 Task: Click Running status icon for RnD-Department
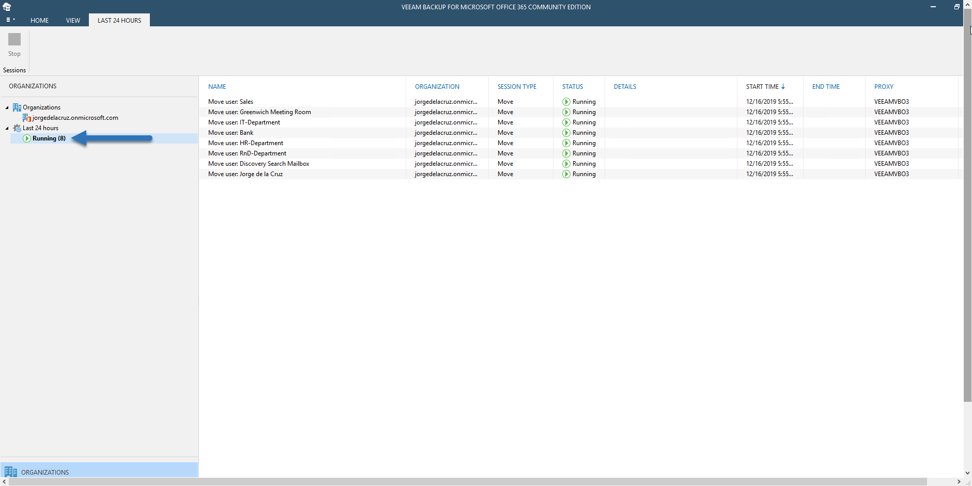(566, 153)
